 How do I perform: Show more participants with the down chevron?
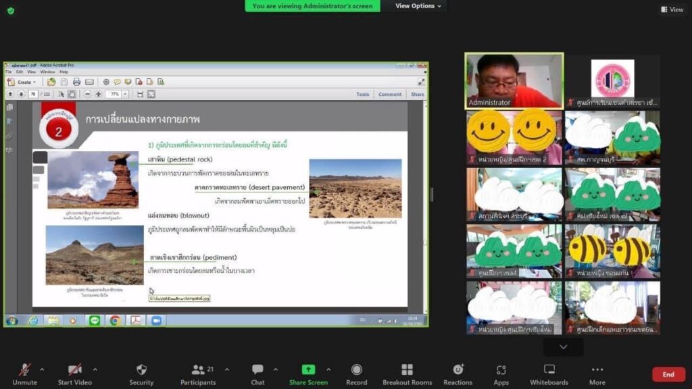point(563,347)
